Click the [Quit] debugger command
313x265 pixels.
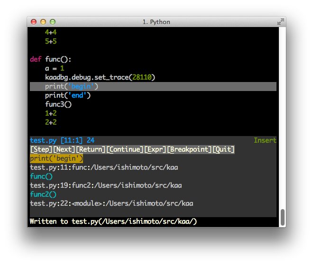223,149
